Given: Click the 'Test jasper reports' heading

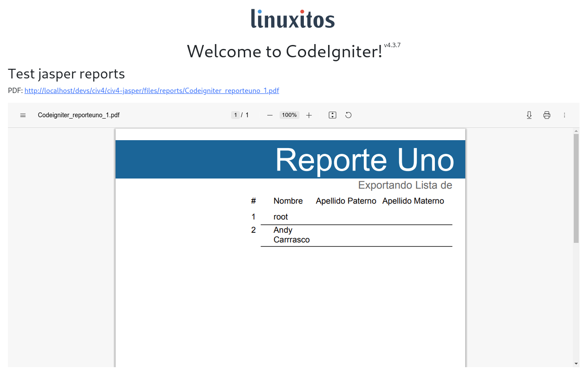Looking at the screenshot, I should coord(67,74).
